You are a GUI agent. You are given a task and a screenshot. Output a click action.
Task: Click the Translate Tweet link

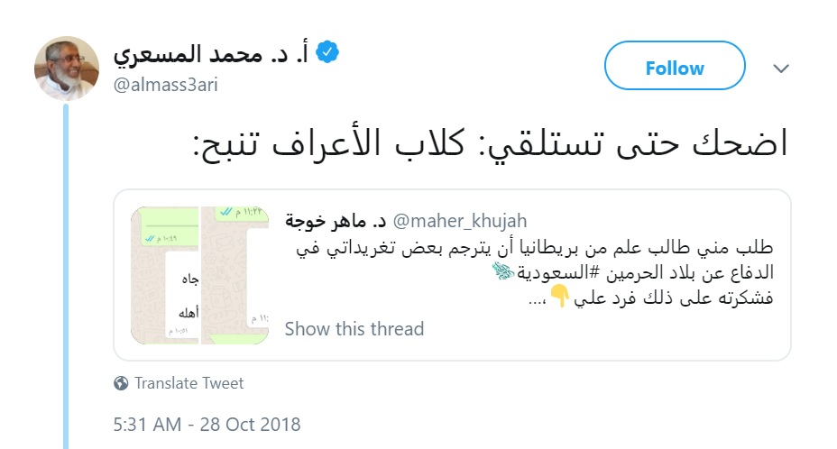pyautogui.click(x=189, y=383)
